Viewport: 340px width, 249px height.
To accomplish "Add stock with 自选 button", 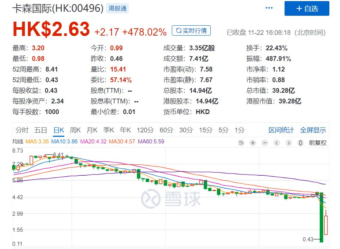I will pos(307,8).
